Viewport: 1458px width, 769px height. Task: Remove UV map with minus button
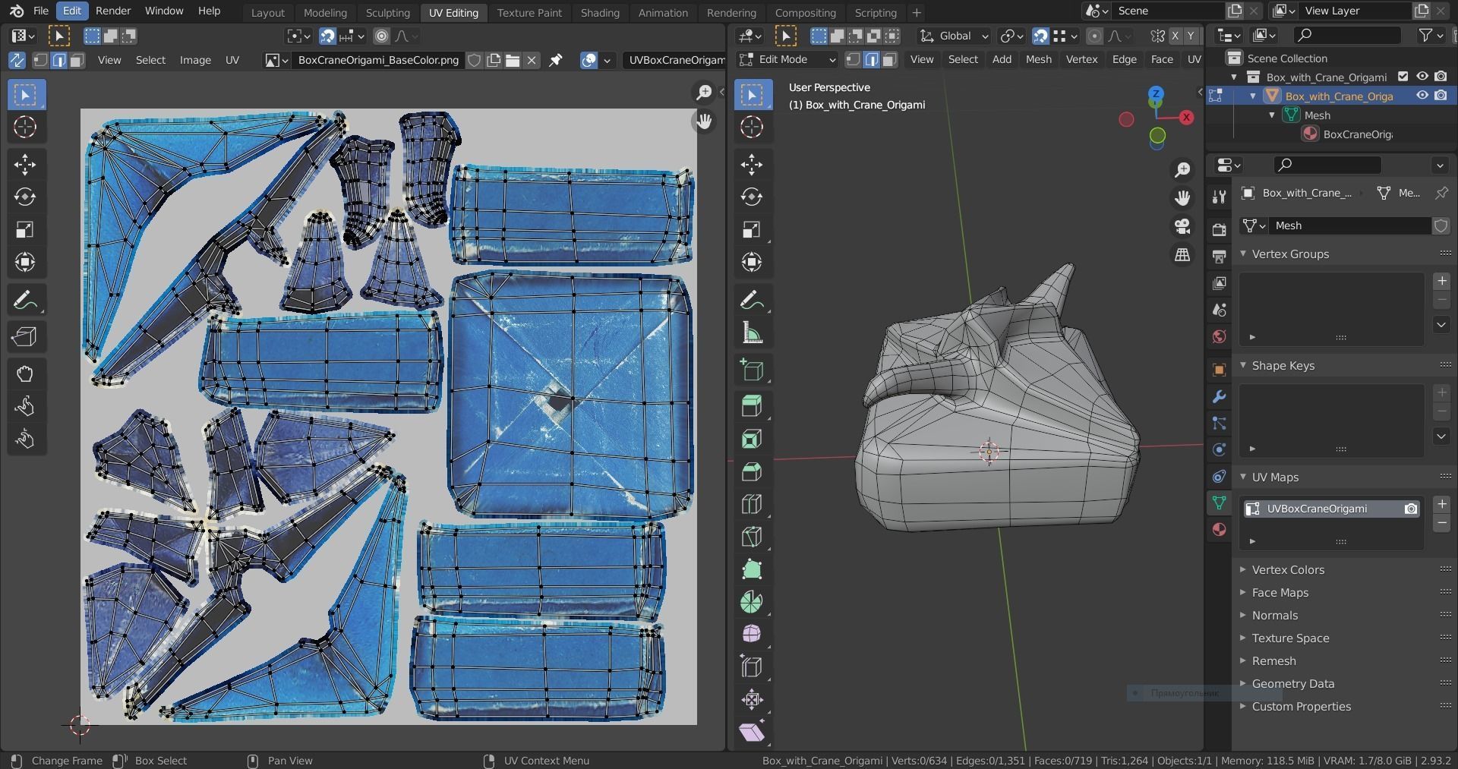click(x=1441, y=523)
